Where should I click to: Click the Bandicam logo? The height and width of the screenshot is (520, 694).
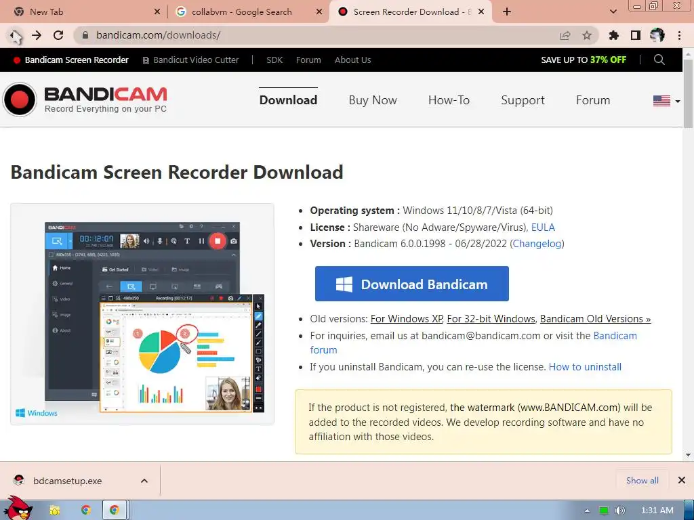(85, 100)
